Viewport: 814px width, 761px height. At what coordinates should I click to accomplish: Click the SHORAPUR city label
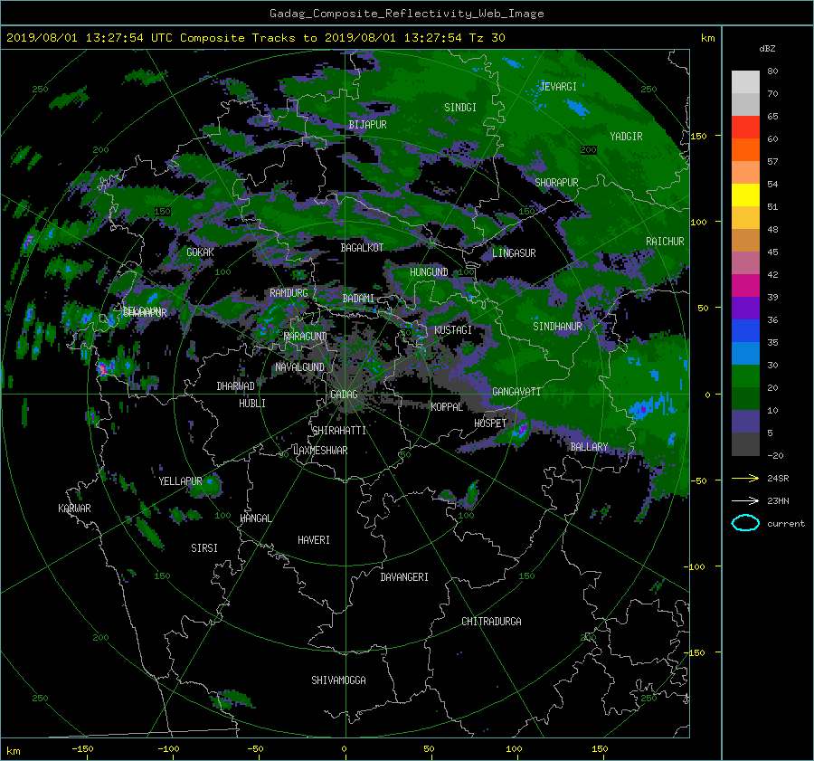click(x=556, y=183)
